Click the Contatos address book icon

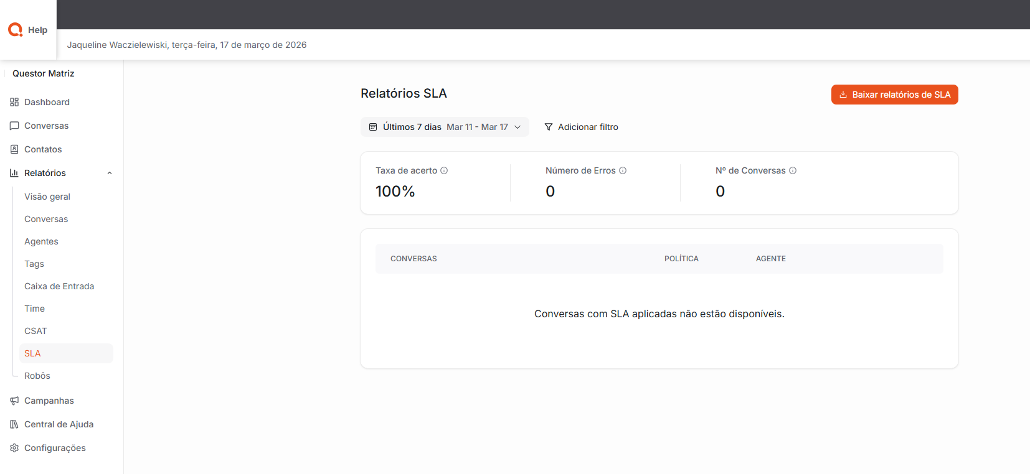click(x=14, y=149)
